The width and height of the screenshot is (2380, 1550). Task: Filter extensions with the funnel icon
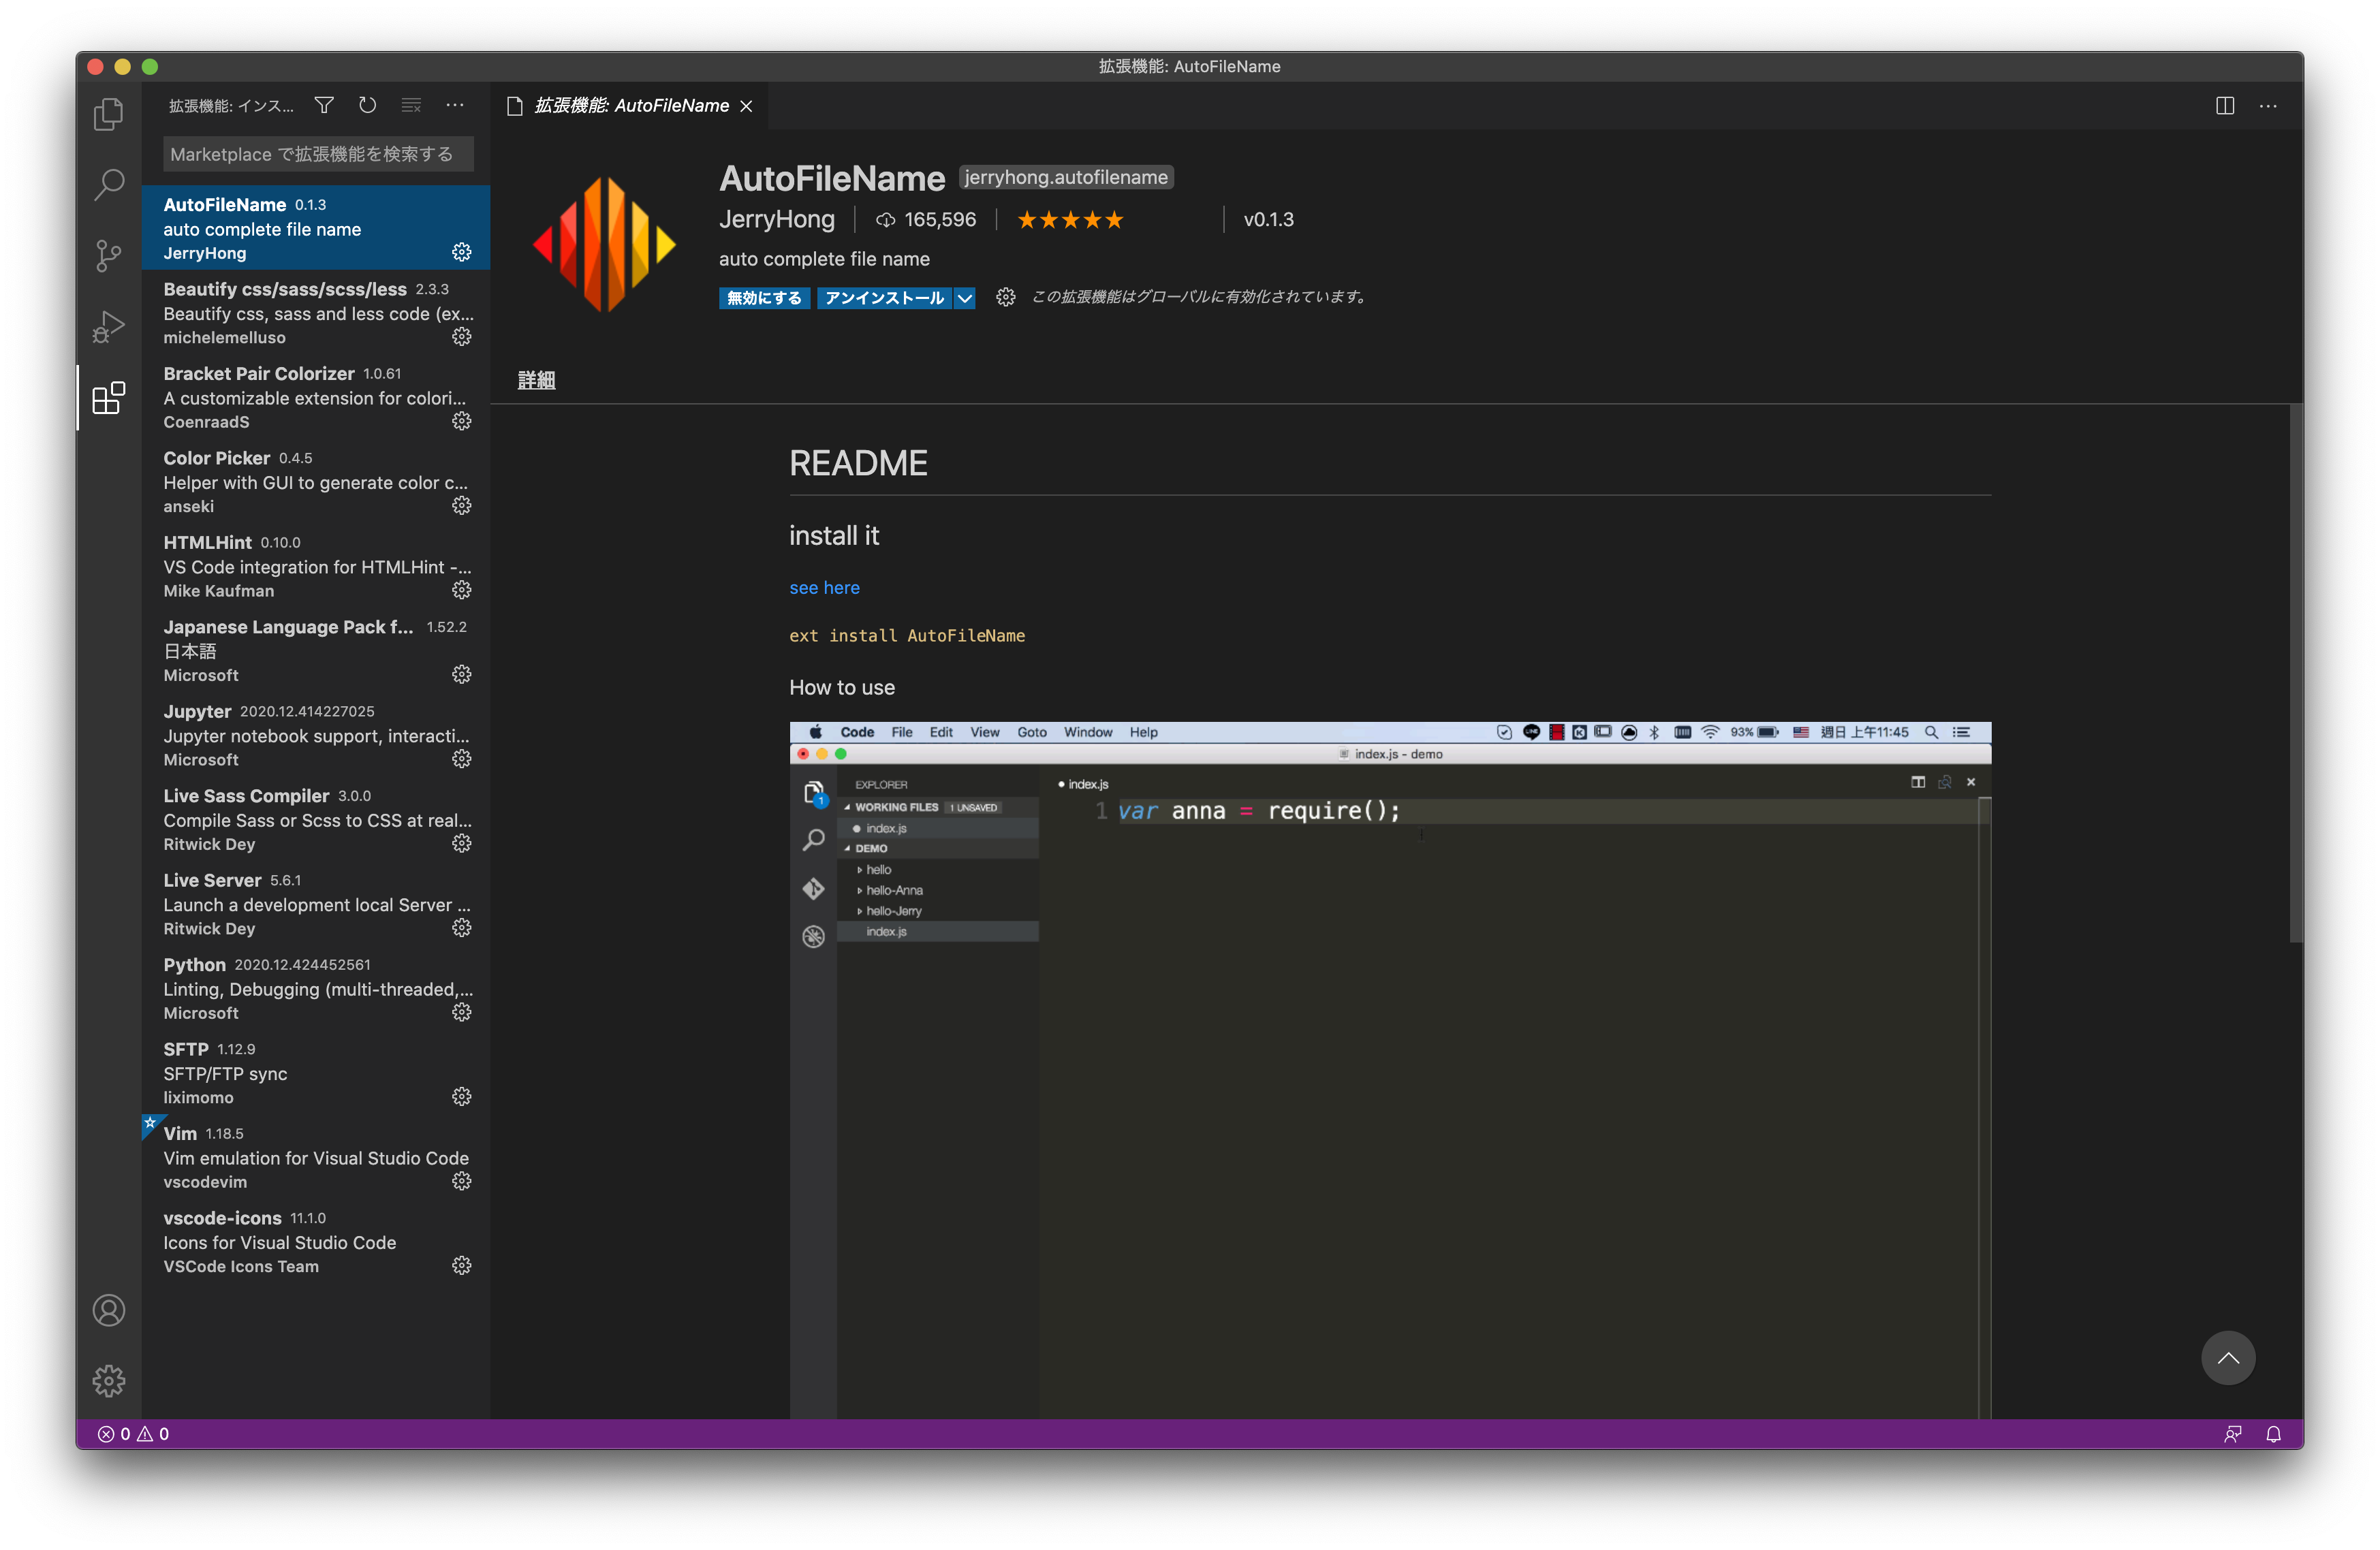324,105
